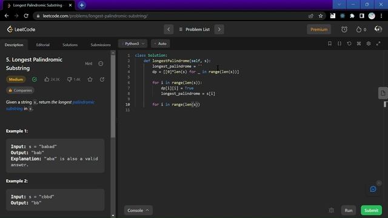This screenshot has height=218, width=388.
Task: Click browser back button
Action: [x=7, y=16]
